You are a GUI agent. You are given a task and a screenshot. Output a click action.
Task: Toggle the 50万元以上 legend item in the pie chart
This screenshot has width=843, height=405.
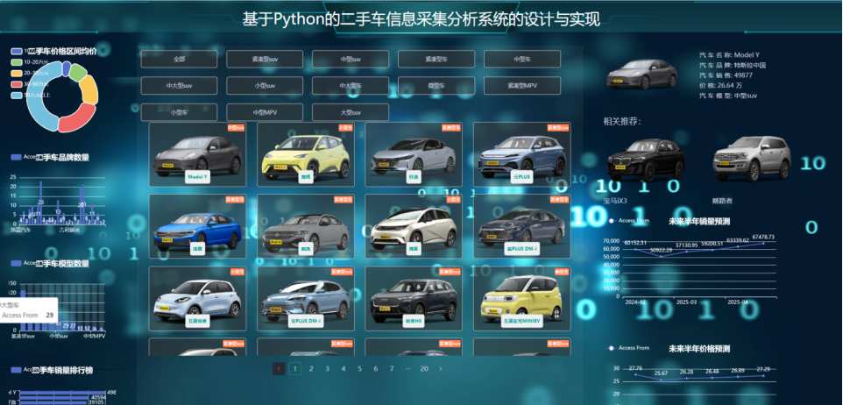(32, 95)
